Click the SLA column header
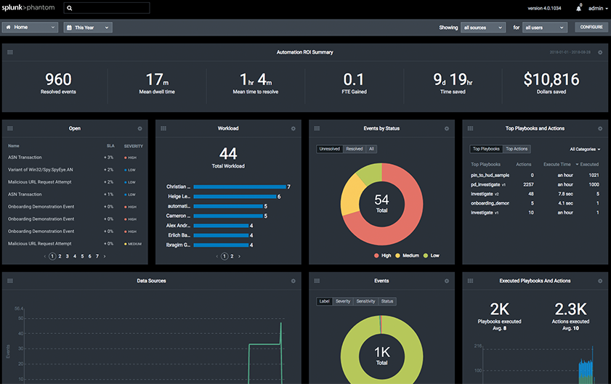 coord(110,146)
